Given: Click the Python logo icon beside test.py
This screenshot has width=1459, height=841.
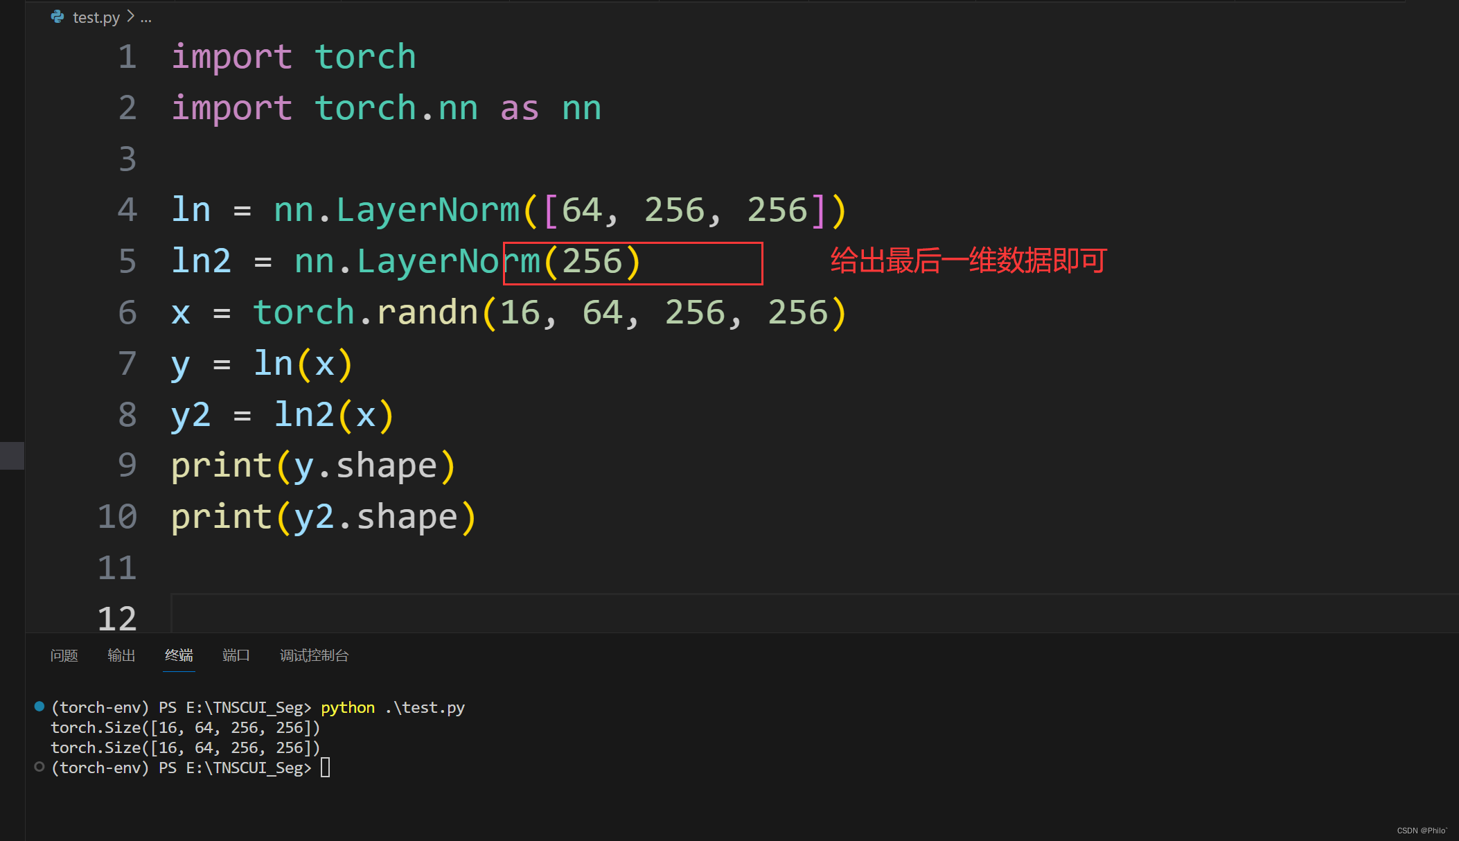Looking at the screenshot, I should click(56, 17).
